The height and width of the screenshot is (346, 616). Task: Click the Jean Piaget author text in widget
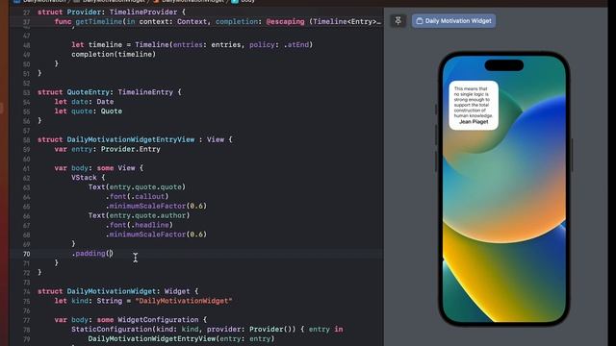coord(474,122)
